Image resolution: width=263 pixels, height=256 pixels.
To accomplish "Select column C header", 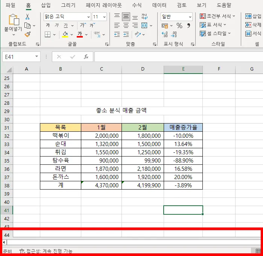I will (x=101, y=69).
